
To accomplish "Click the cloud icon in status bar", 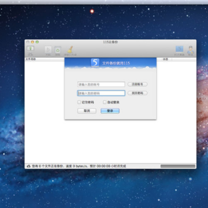I will tap(29, 166).
